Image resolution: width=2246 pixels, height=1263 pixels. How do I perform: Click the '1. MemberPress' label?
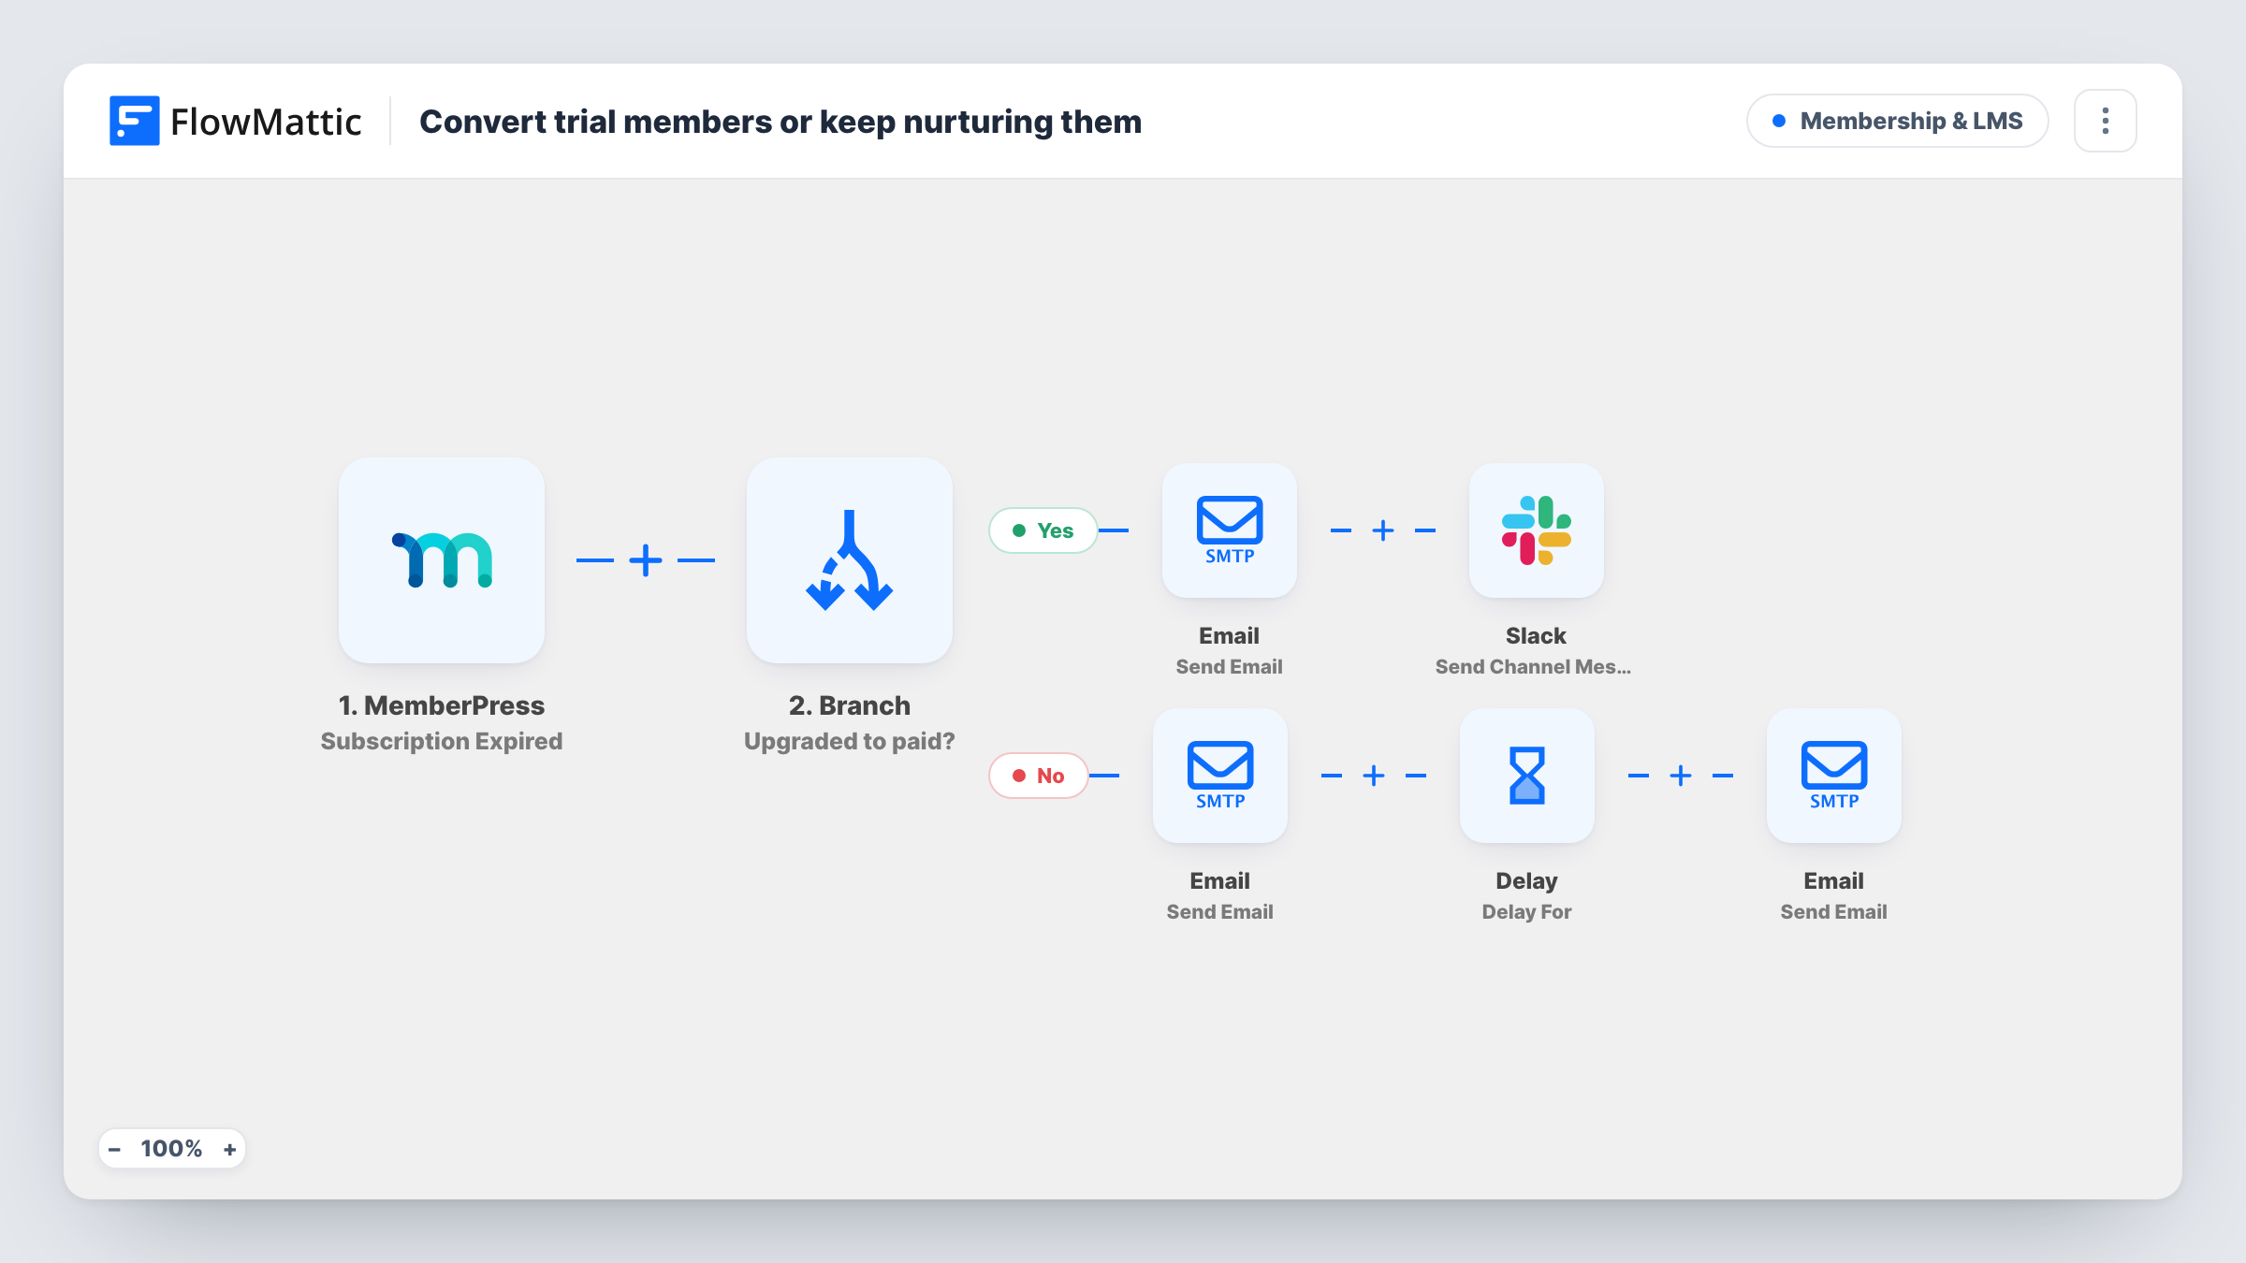pos(442,705)
